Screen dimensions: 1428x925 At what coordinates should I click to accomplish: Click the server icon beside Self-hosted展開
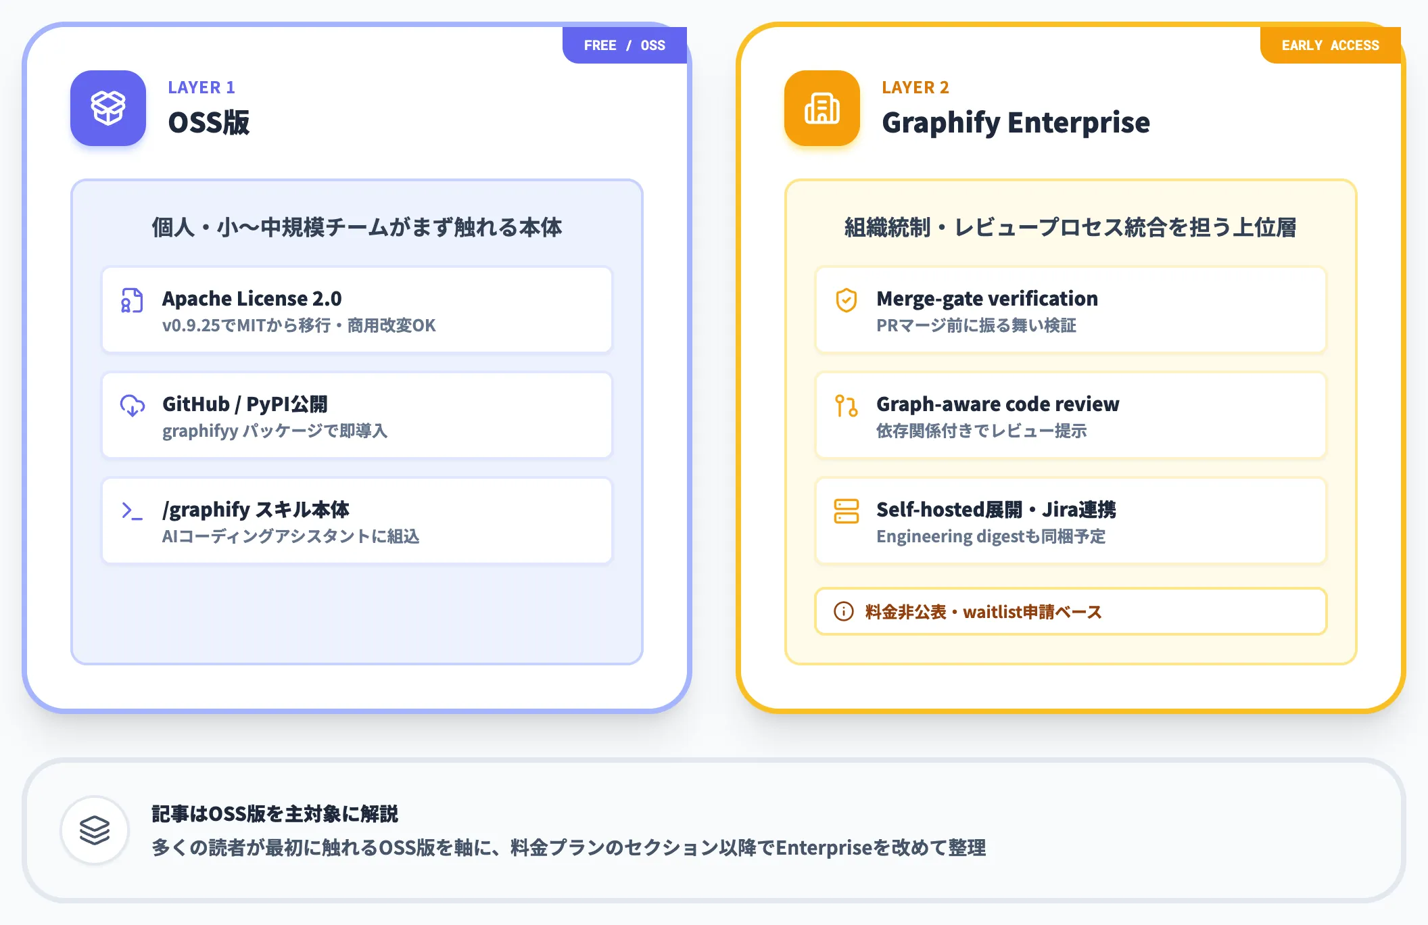coord(846,511)
